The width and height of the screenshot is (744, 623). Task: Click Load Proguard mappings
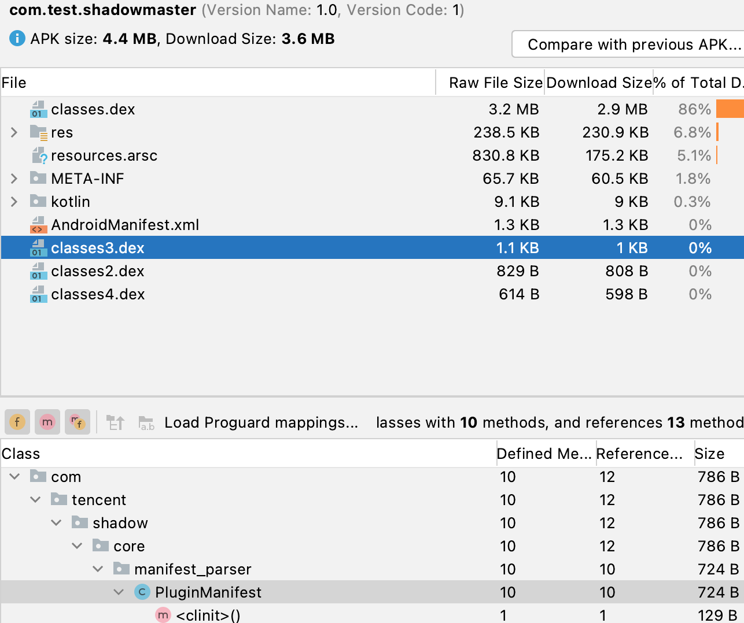point(261,422)
